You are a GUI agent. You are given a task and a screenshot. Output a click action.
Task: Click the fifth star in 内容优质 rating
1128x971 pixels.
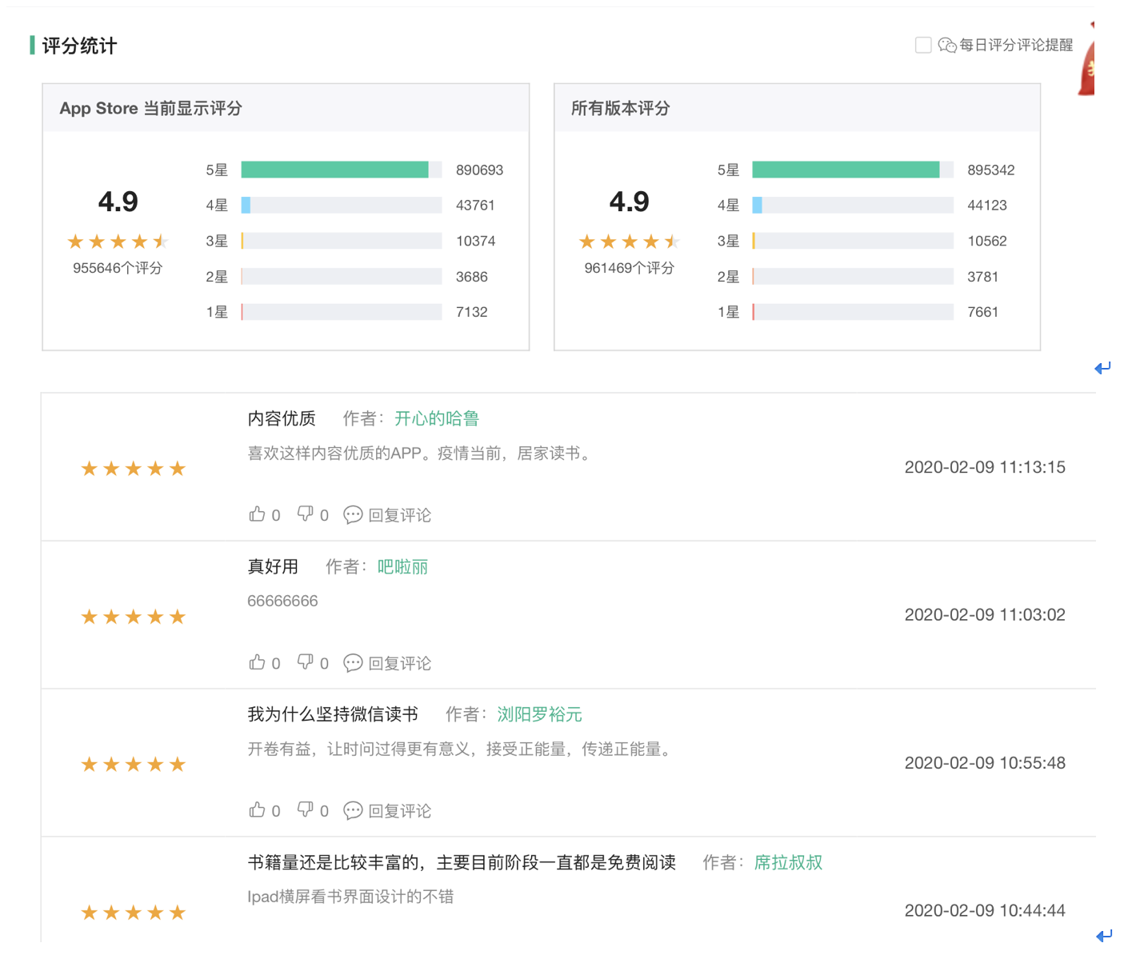tap(178, 468)
